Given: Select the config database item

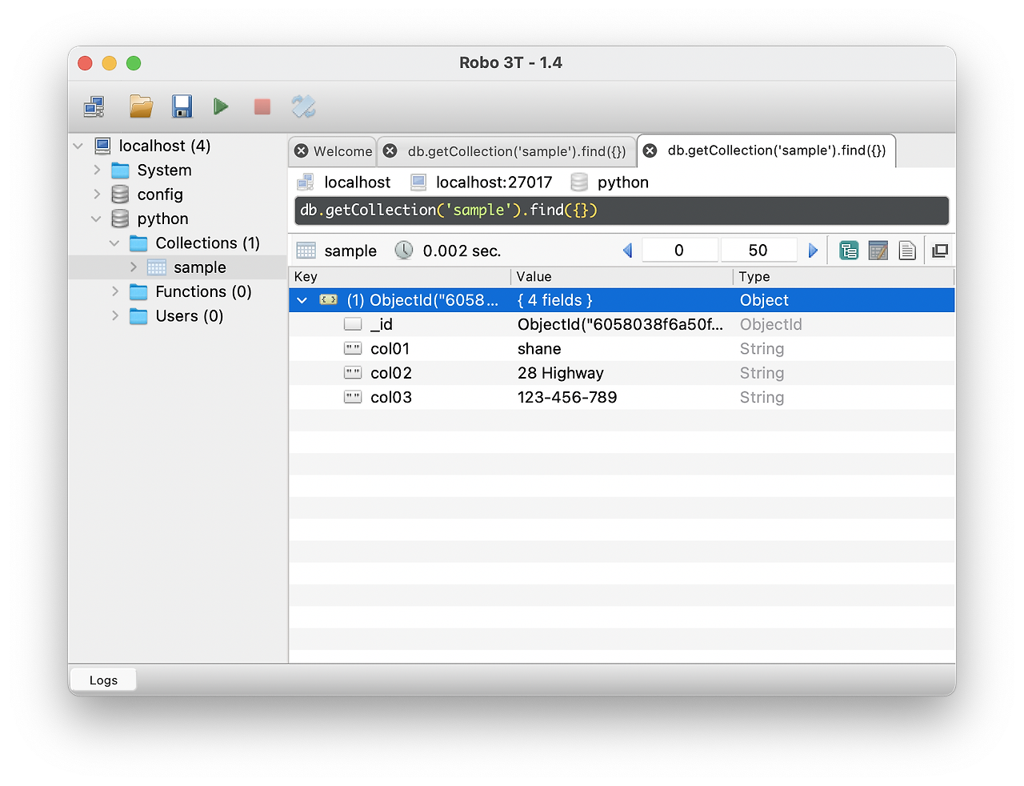Looking at the screenshot, I should 160,194.
